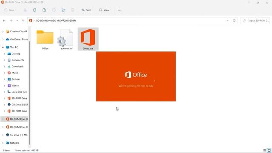Go forward with the right arrow
Viewport: 272px width, 153px height.
[11, 21]
